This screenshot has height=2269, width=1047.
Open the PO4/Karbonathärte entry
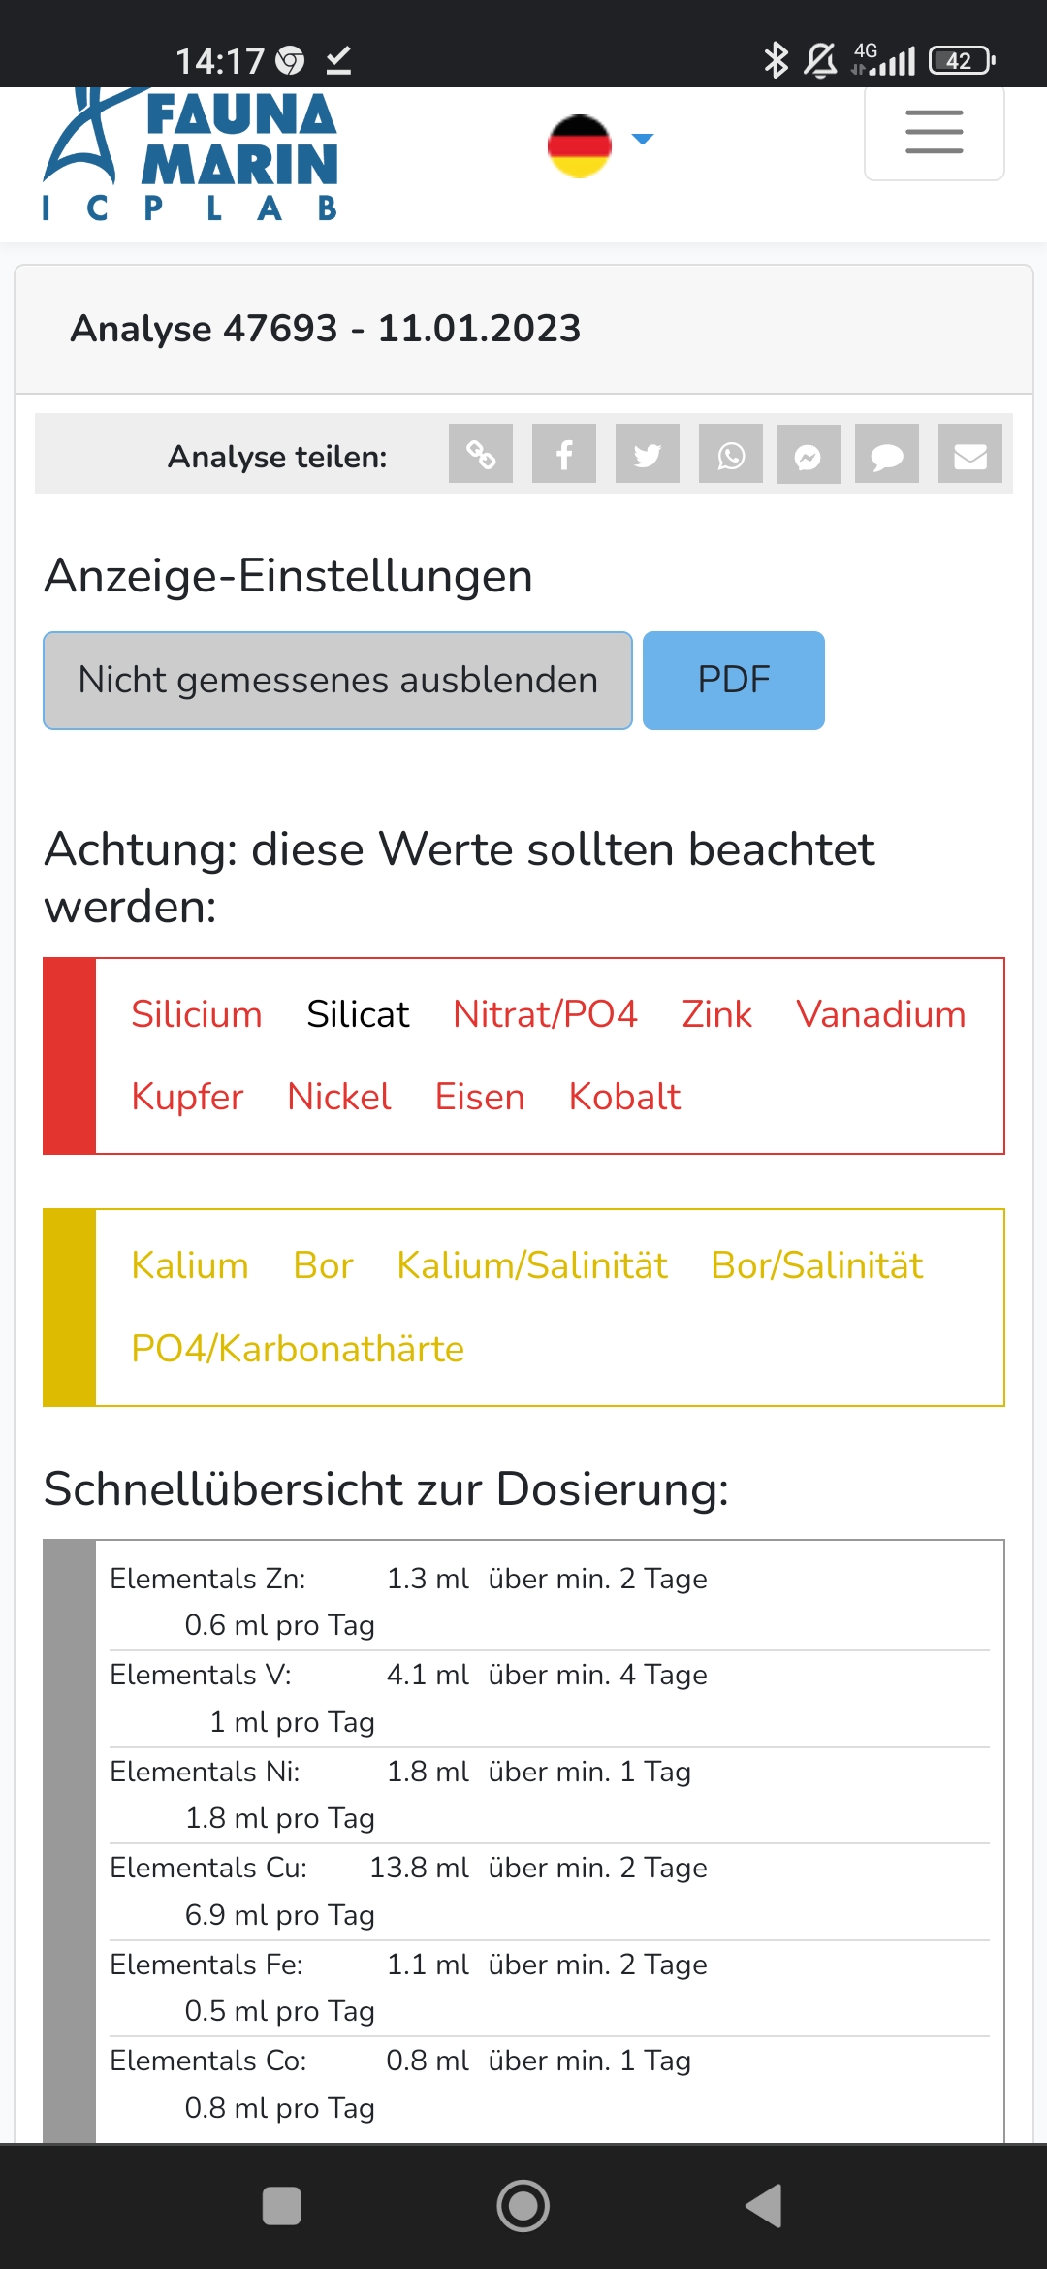tap(298, 1349)
